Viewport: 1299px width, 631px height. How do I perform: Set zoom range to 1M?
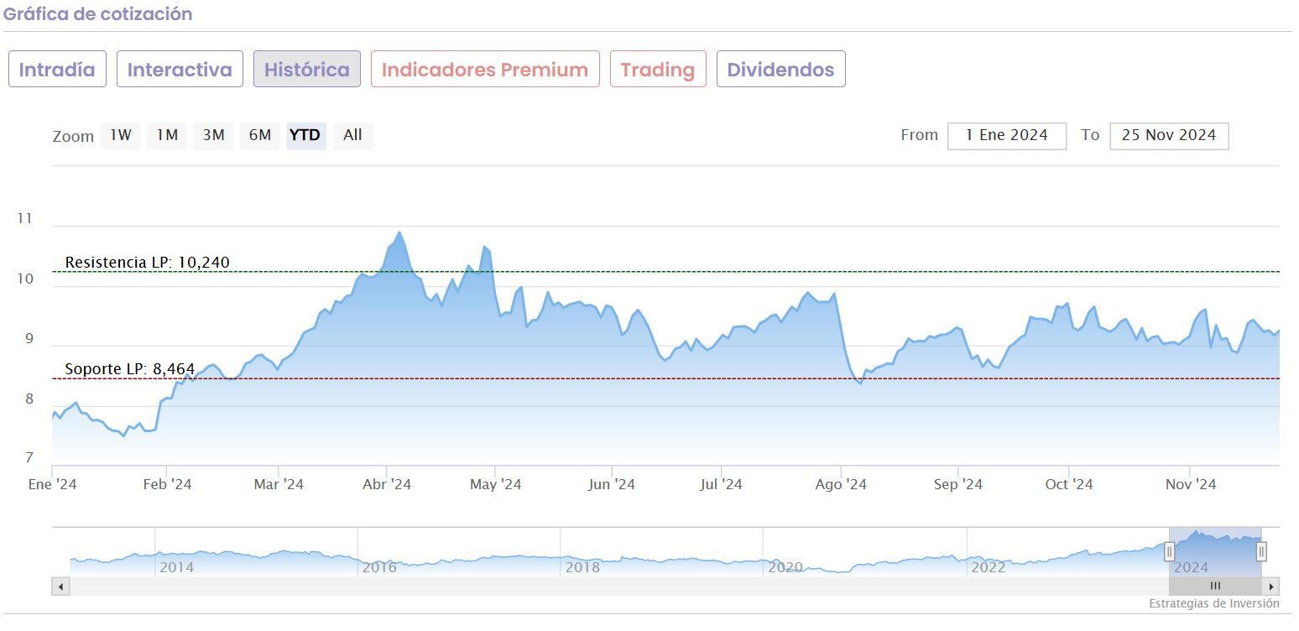pos(167,135)
